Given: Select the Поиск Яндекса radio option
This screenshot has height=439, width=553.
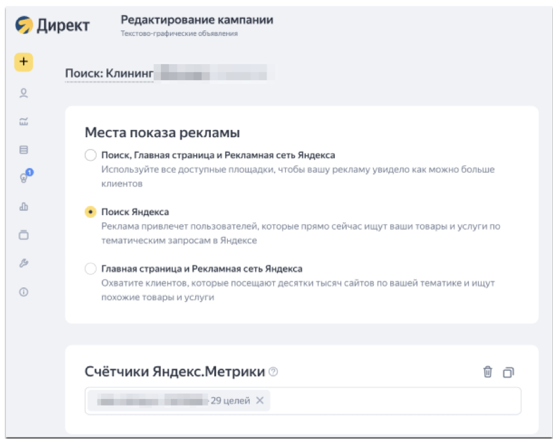Looking at the screenshot, I should pyautogui.click(x=91, y=212).
